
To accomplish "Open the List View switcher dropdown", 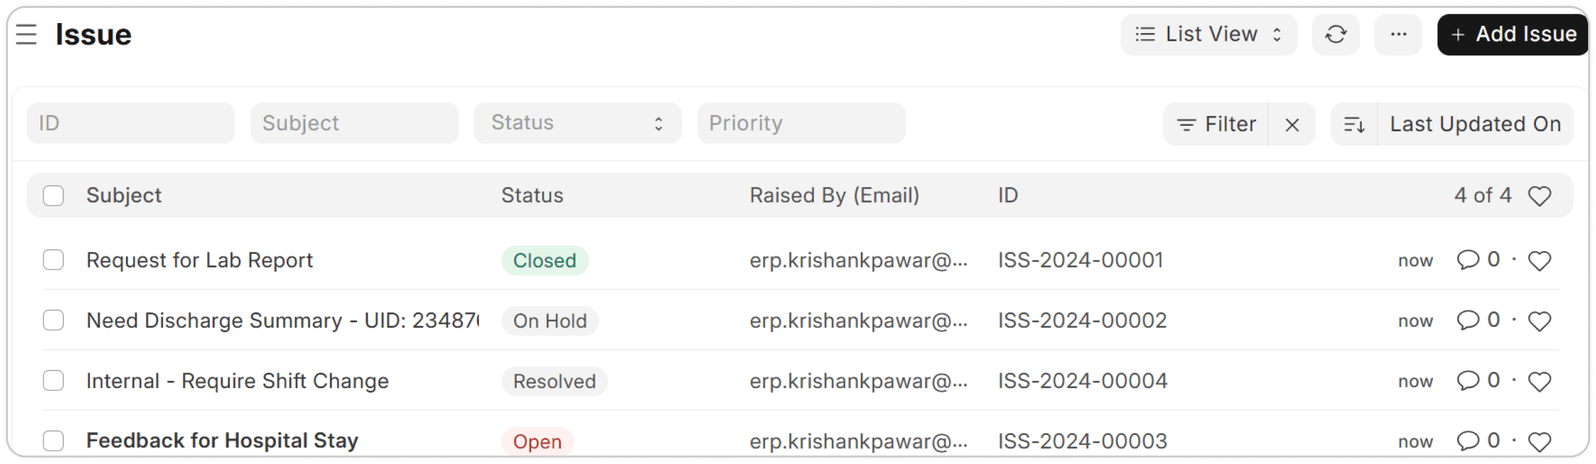I will 1209,34.
